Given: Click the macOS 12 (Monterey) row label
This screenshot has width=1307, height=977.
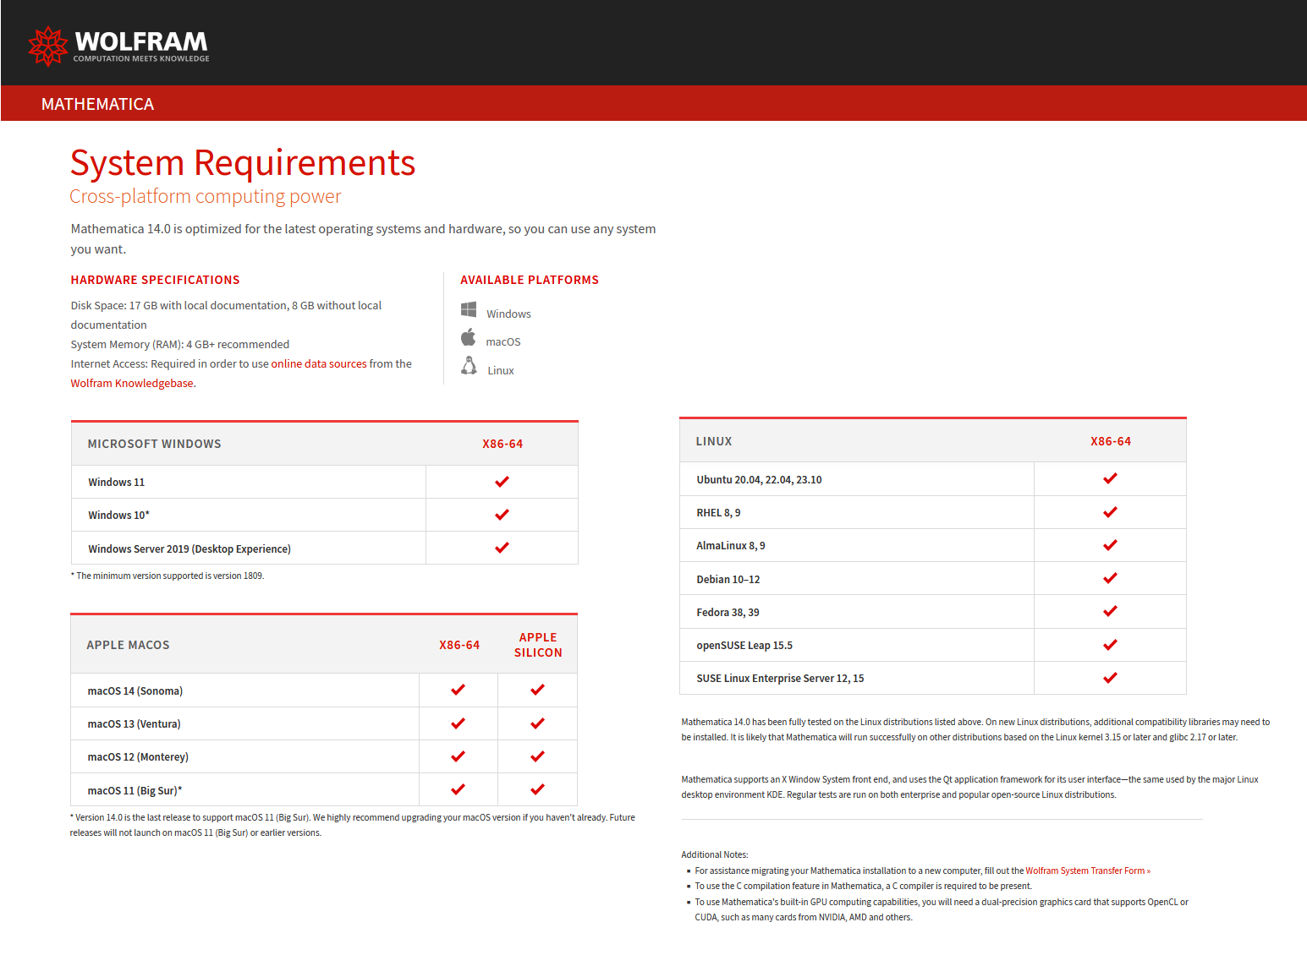Looking at the screenshot, I should pyautogui.click(x=139, y=756).
